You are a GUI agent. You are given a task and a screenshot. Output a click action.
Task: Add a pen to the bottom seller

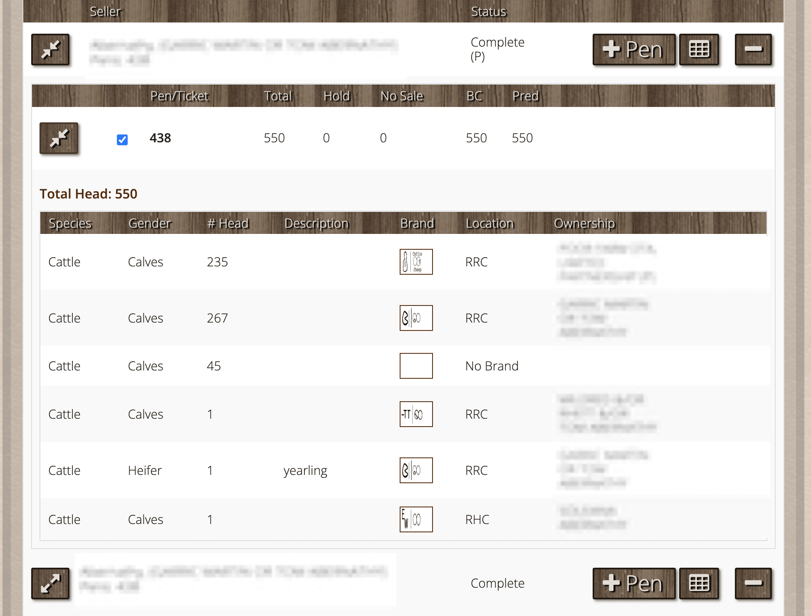click(633, 583)
